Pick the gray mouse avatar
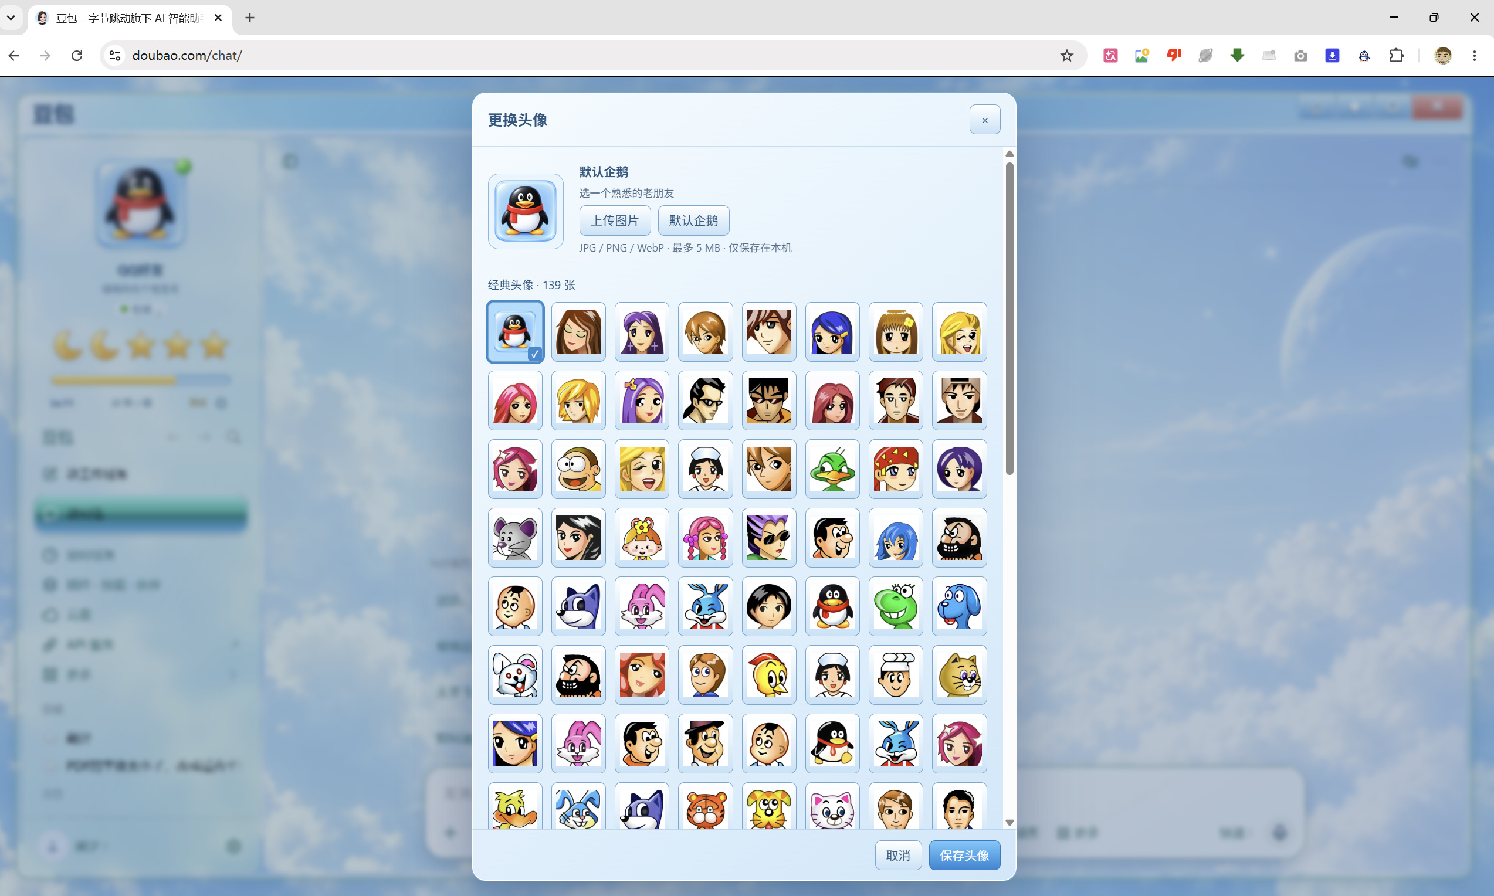The image size is (1494, 896). (x=515, y=537)
